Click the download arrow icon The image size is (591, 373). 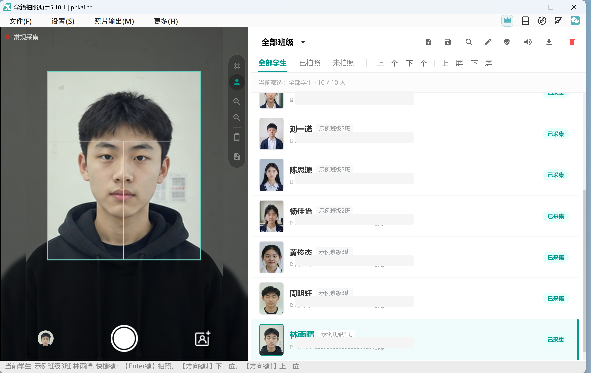tap(549, 42)
